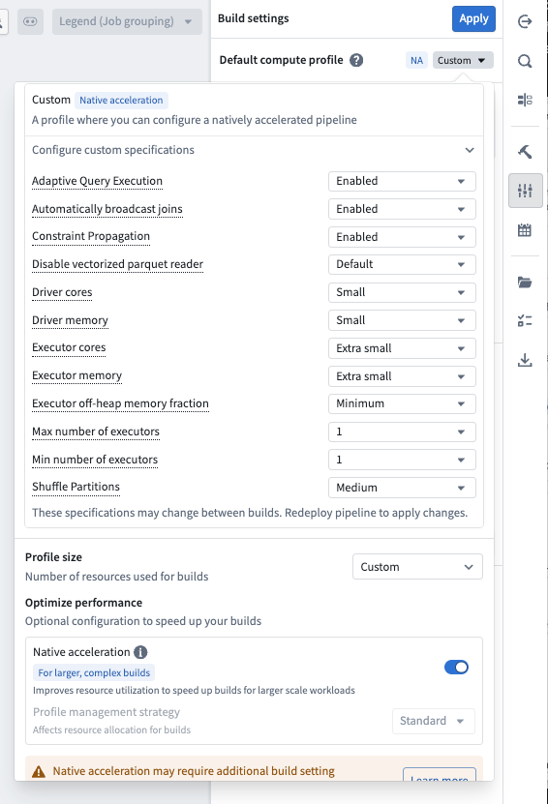
Task: Click the eye-shaped view icon beside Legend
Action: coord(30,21)
